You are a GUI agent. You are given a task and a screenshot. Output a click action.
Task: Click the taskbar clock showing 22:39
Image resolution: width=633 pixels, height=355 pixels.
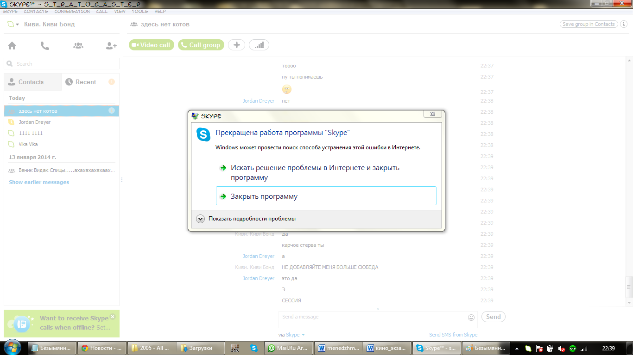[x=608, y=348]
